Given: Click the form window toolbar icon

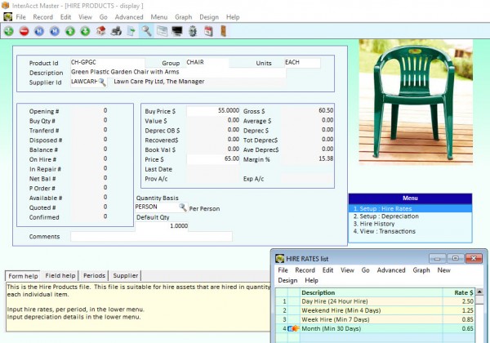Looking at the screenshot, I should (x=162, y=31).
